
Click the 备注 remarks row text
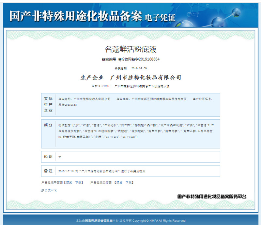tap(102, 171)
